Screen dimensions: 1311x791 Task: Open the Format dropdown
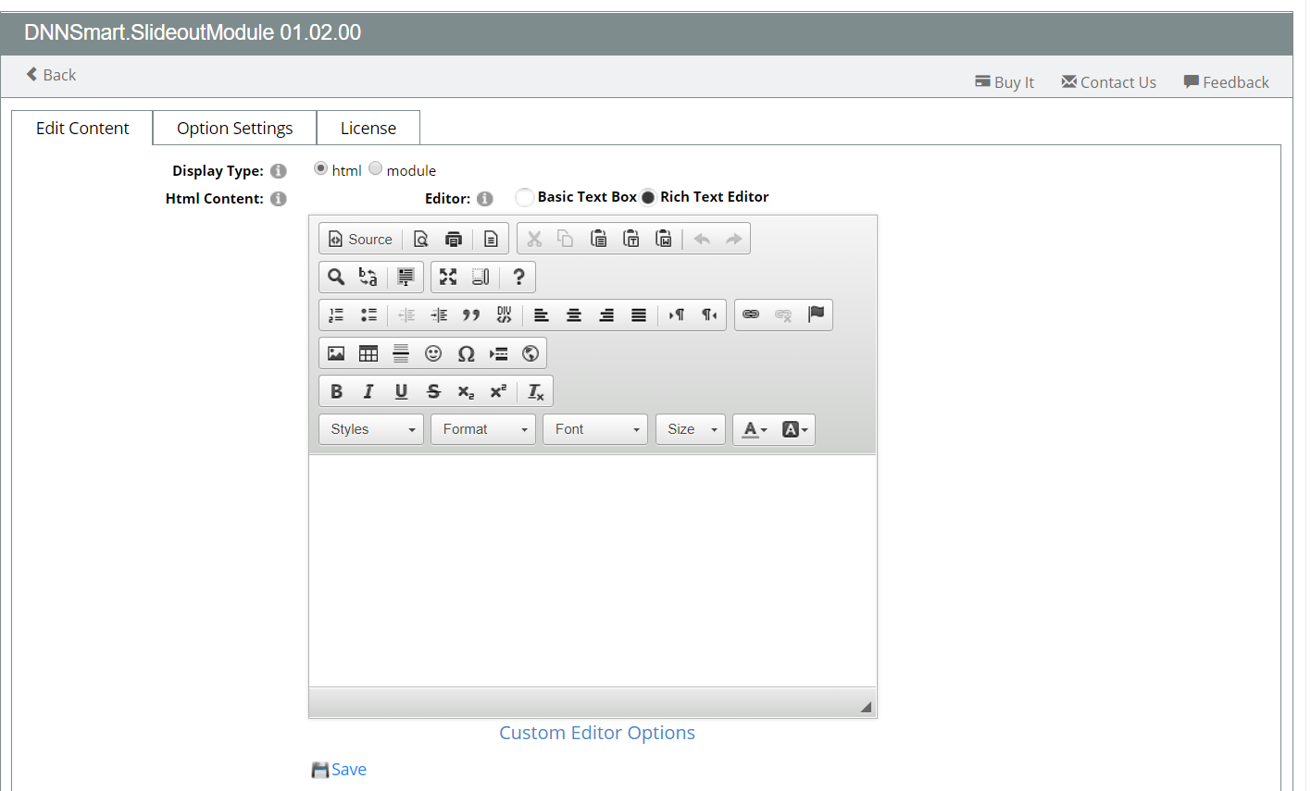[483, 429]
